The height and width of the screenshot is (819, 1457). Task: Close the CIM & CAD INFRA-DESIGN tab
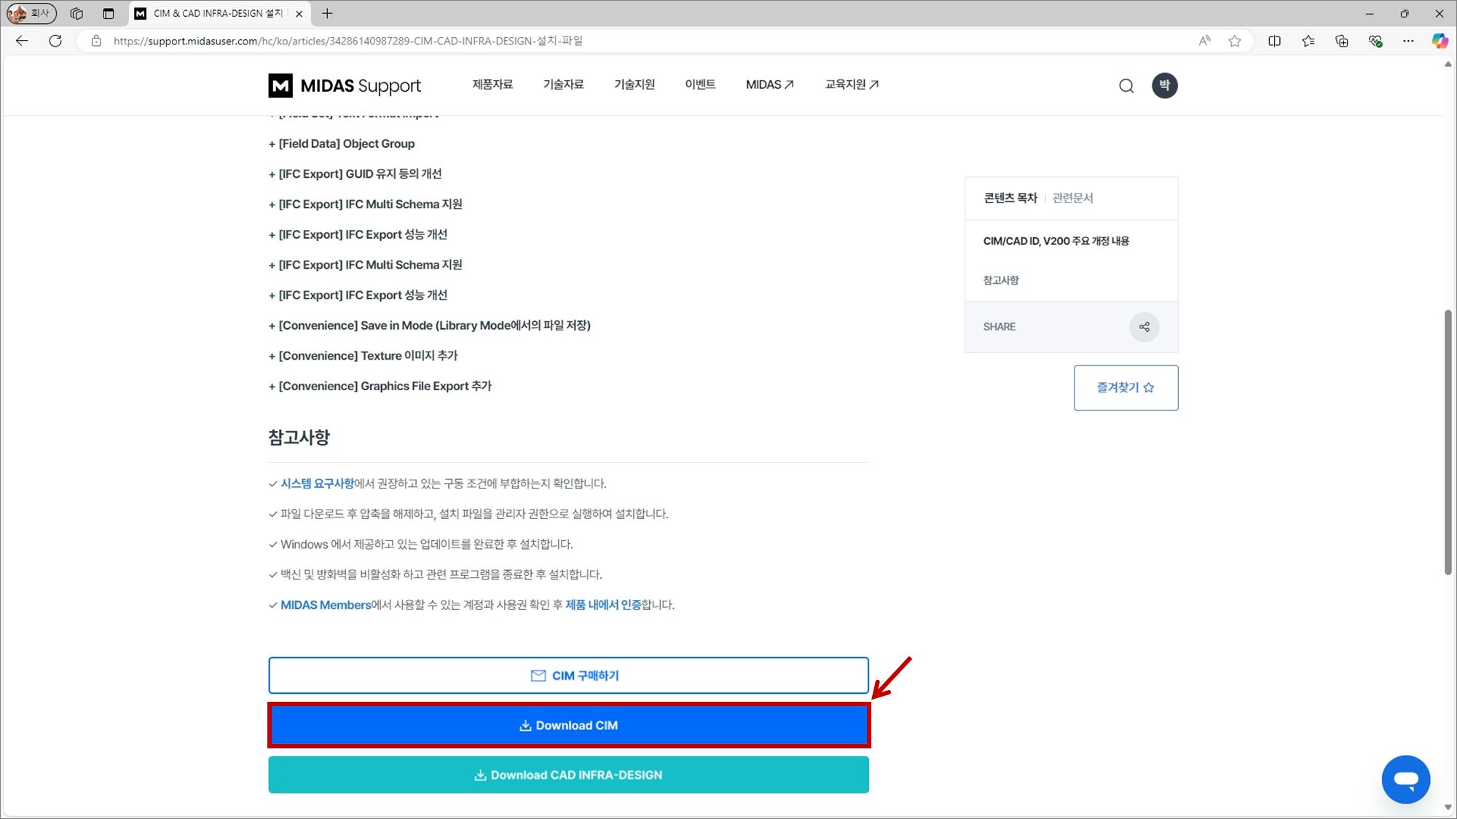(299, 13)
